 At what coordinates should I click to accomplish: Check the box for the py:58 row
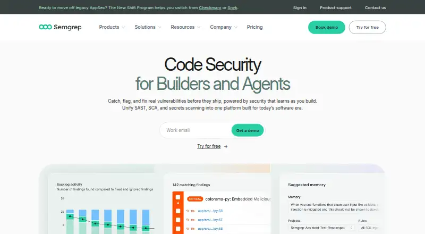click(178, 229)
